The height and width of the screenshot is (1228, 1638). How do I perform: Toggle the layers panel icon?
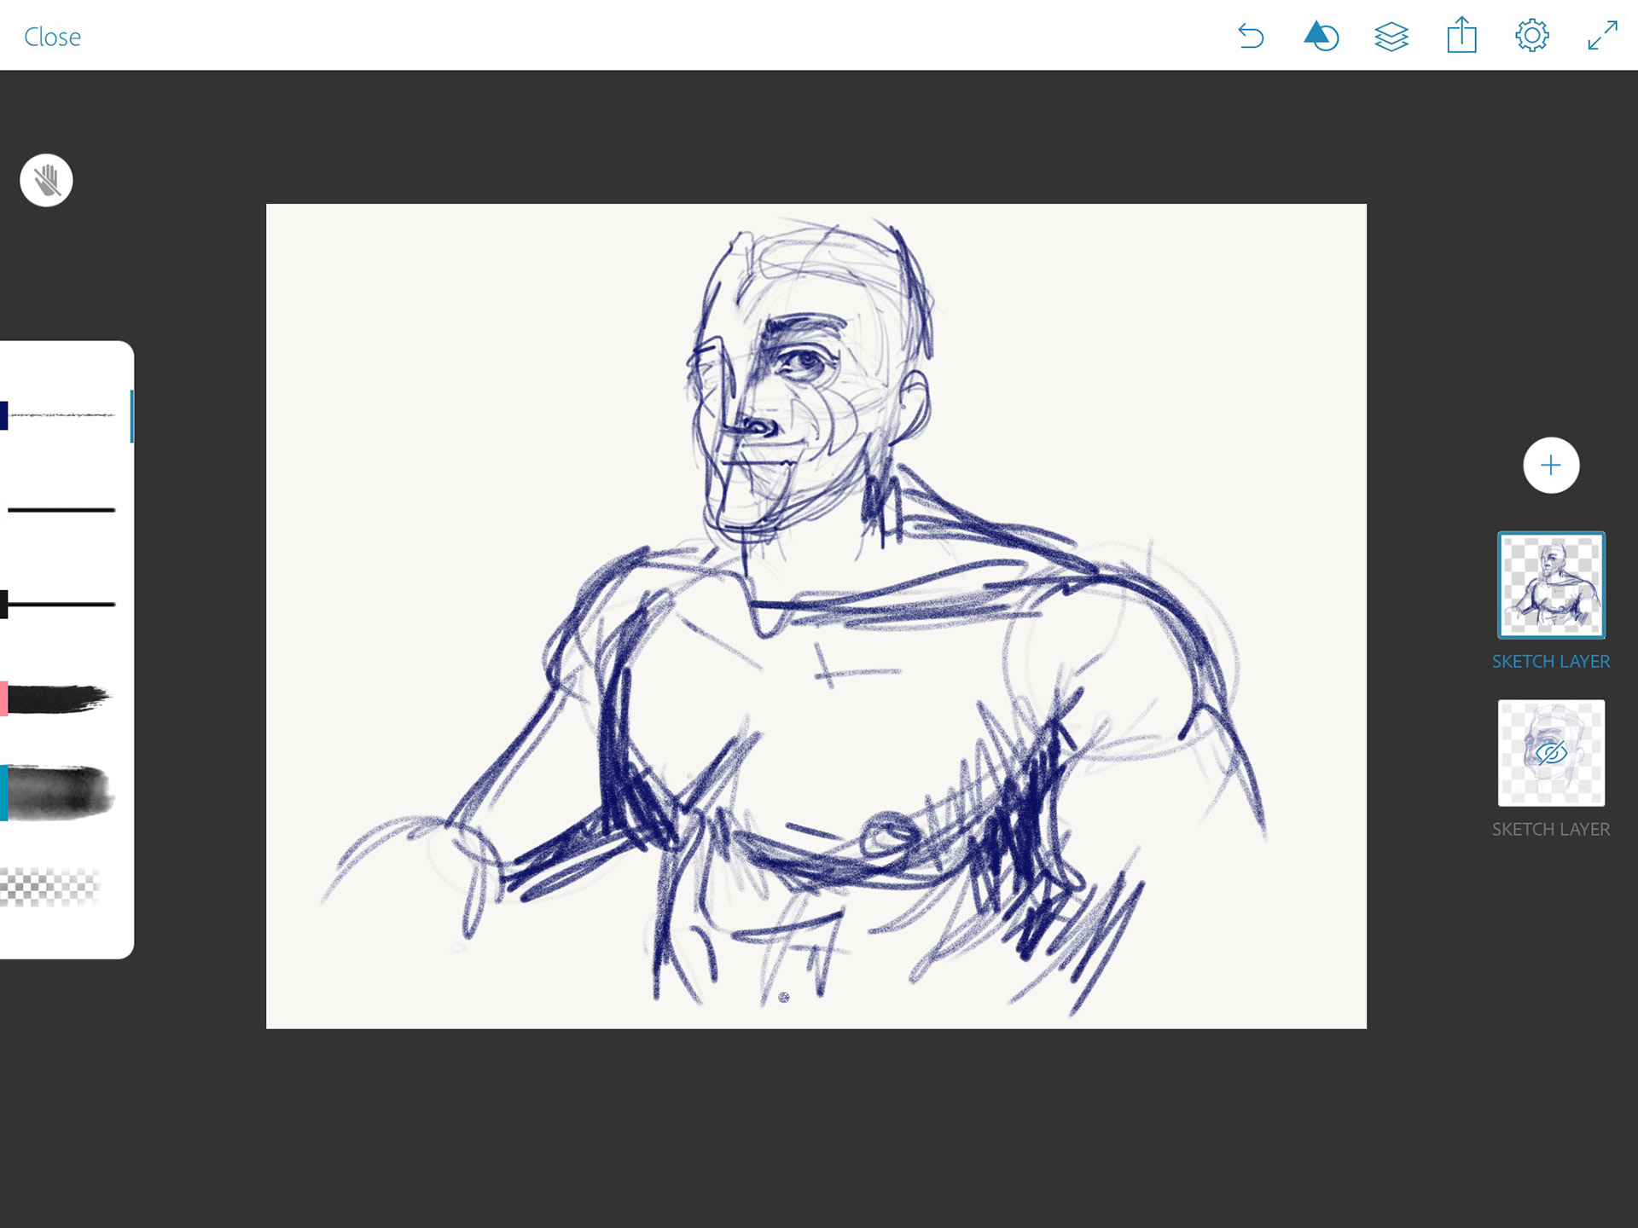1391,37
